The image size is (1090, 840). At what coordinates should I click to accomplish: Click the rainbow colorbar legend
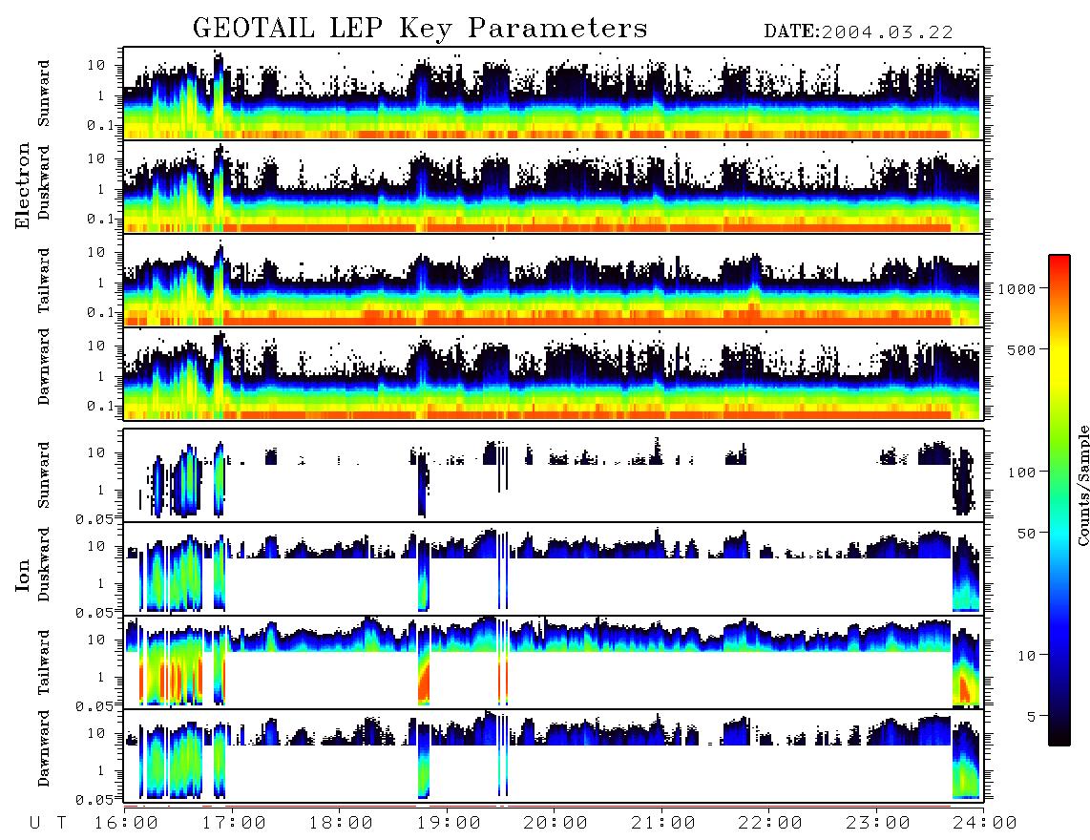pos(1059,500)
